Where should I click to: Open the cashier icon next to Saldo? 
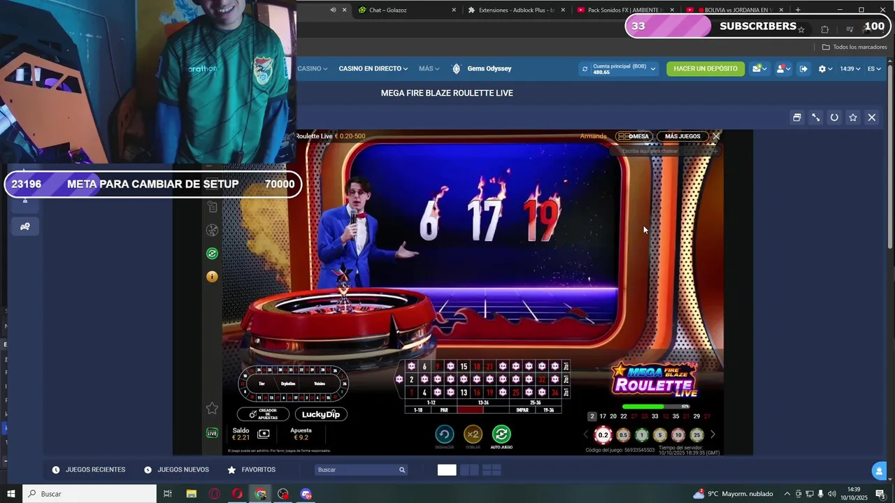tap(264, 434)
